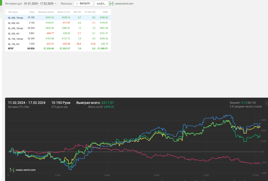268x181 pixels.
Task: Click the $1,986.91 total rake cell
Action: 103,49
